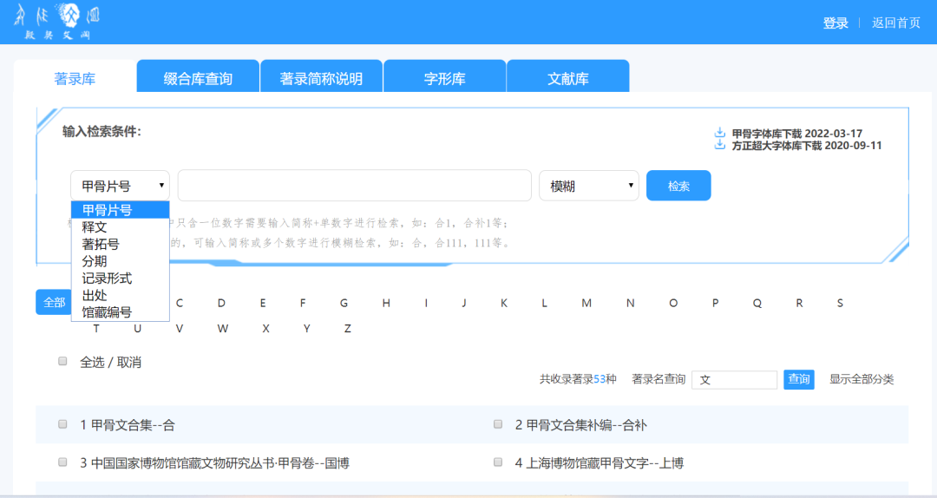
Task: Filter catalogs by letter Q
Action: 757,303
